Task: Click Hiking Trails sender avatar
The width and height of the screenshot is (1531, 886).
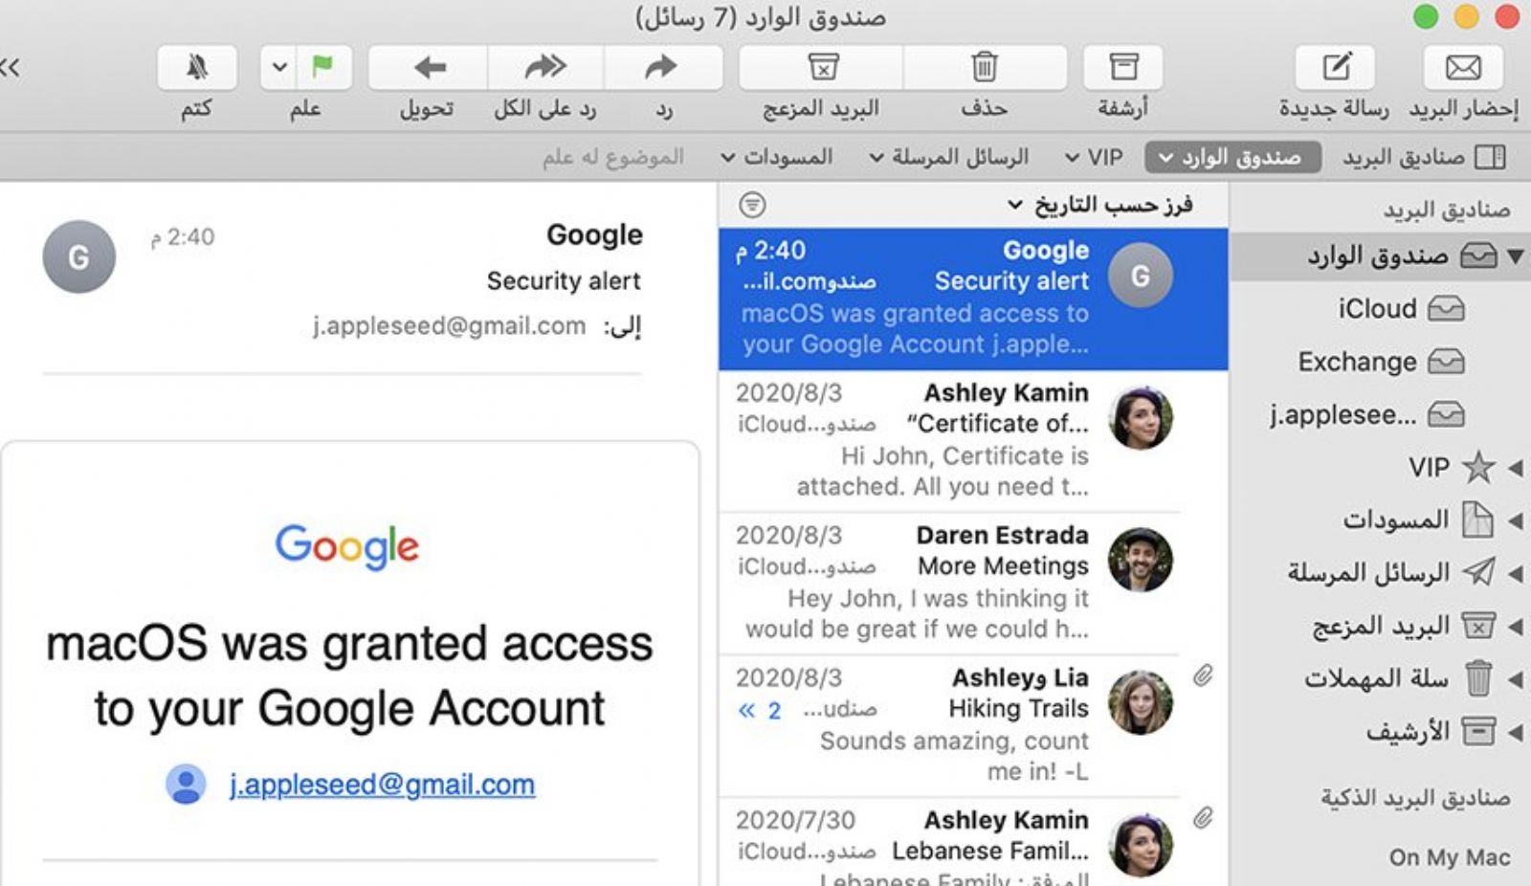Action: (1140, 702)
